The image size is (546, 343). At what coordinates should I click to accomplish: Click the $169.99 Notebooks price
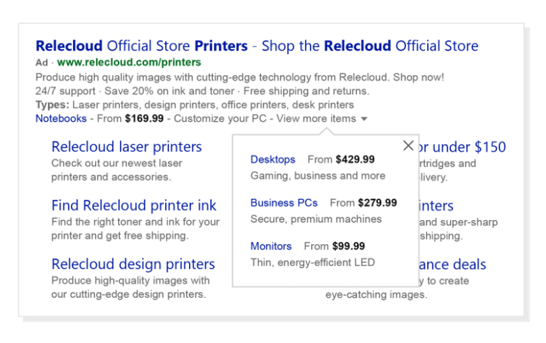(144, 118)
